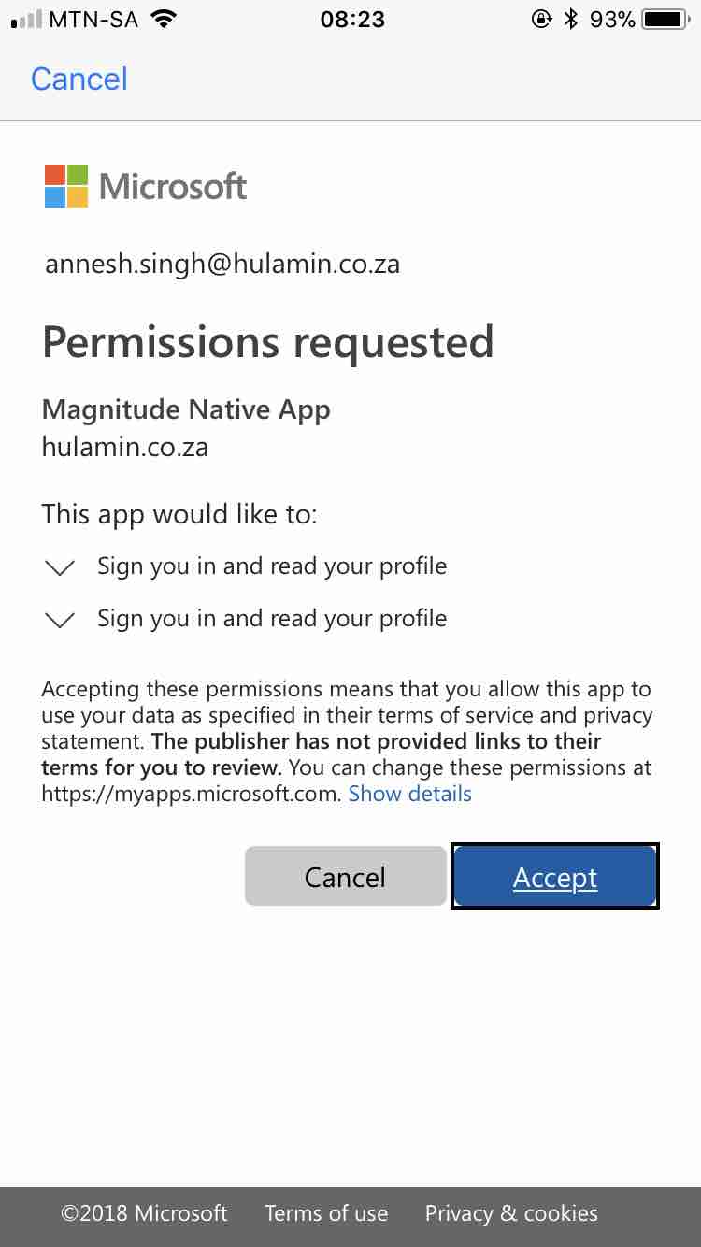Screen dimensions: 701x1247
Task: Tap the Bluetooth status bar icon
Action: pos(571,19)
